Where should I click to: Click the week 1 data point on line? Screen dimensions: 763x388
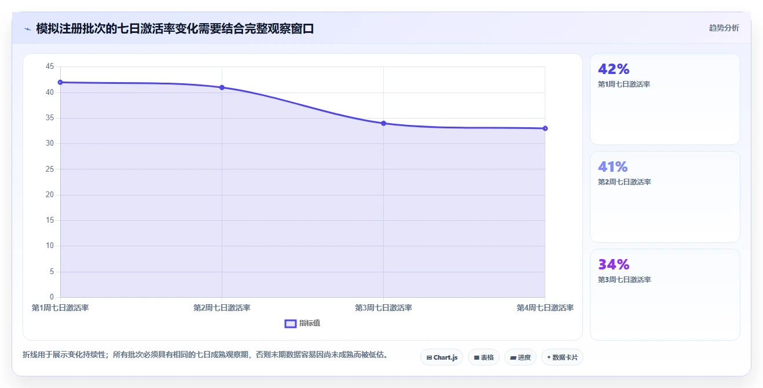pyautogui.click(x=60, y=82)
